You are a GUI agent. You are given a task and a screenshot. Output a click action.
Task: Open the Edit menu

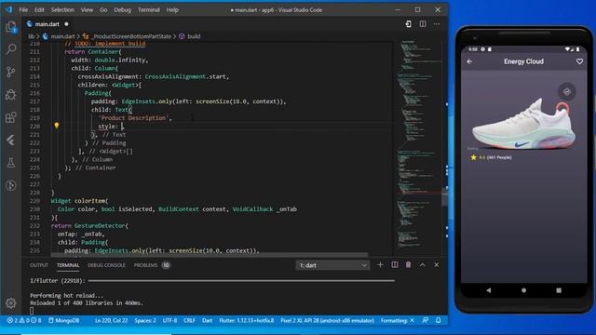click(39, 10)
